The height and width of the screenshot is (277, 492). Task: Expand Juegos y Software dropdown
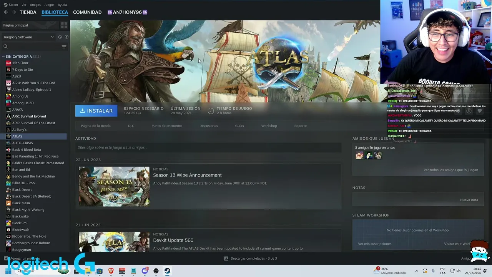(29, 37)
